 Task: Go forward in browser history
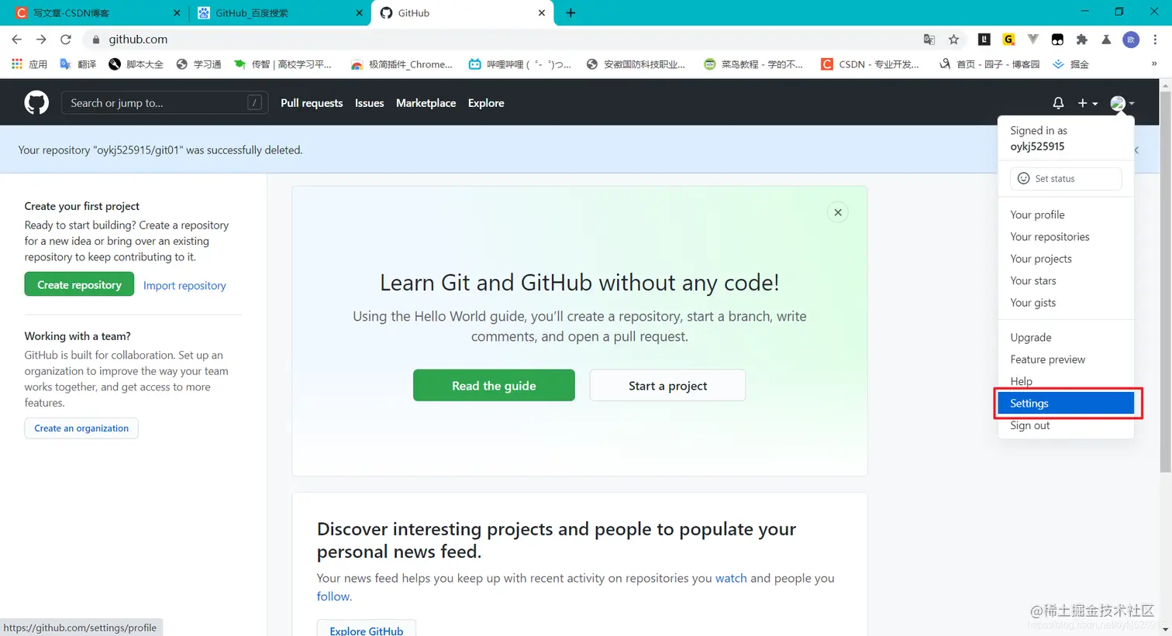41,40
